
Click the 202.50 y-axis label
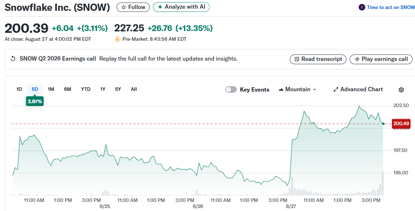point(401,105)
